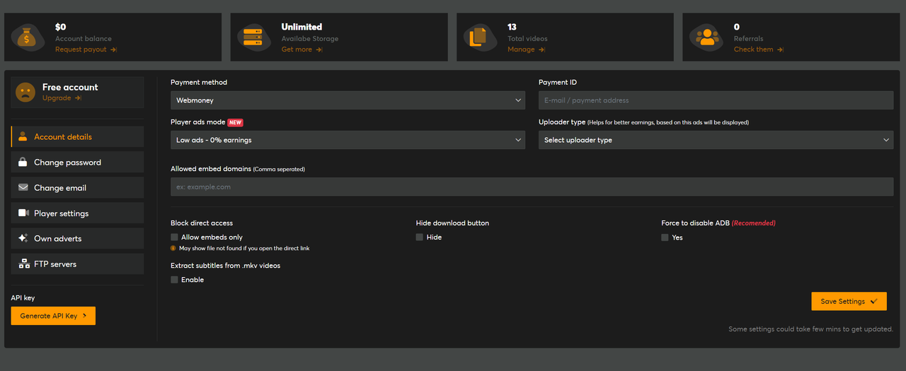This screenshot has height=371, width=906.
Task: Click the total videos files icon
Action: click(x=478, y=37)
